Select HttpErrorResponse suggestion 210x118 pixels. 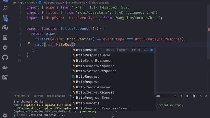tap(112, 61)
